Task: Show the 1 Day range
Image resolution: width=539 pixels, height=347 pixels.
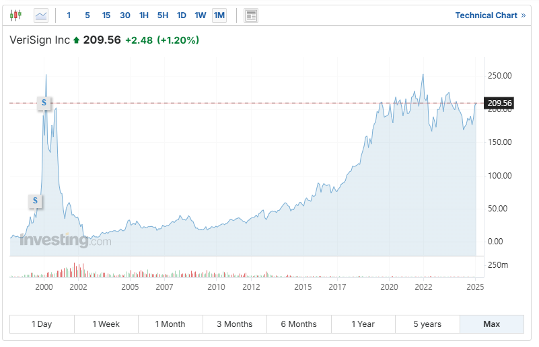Action: tap(42, 324)
